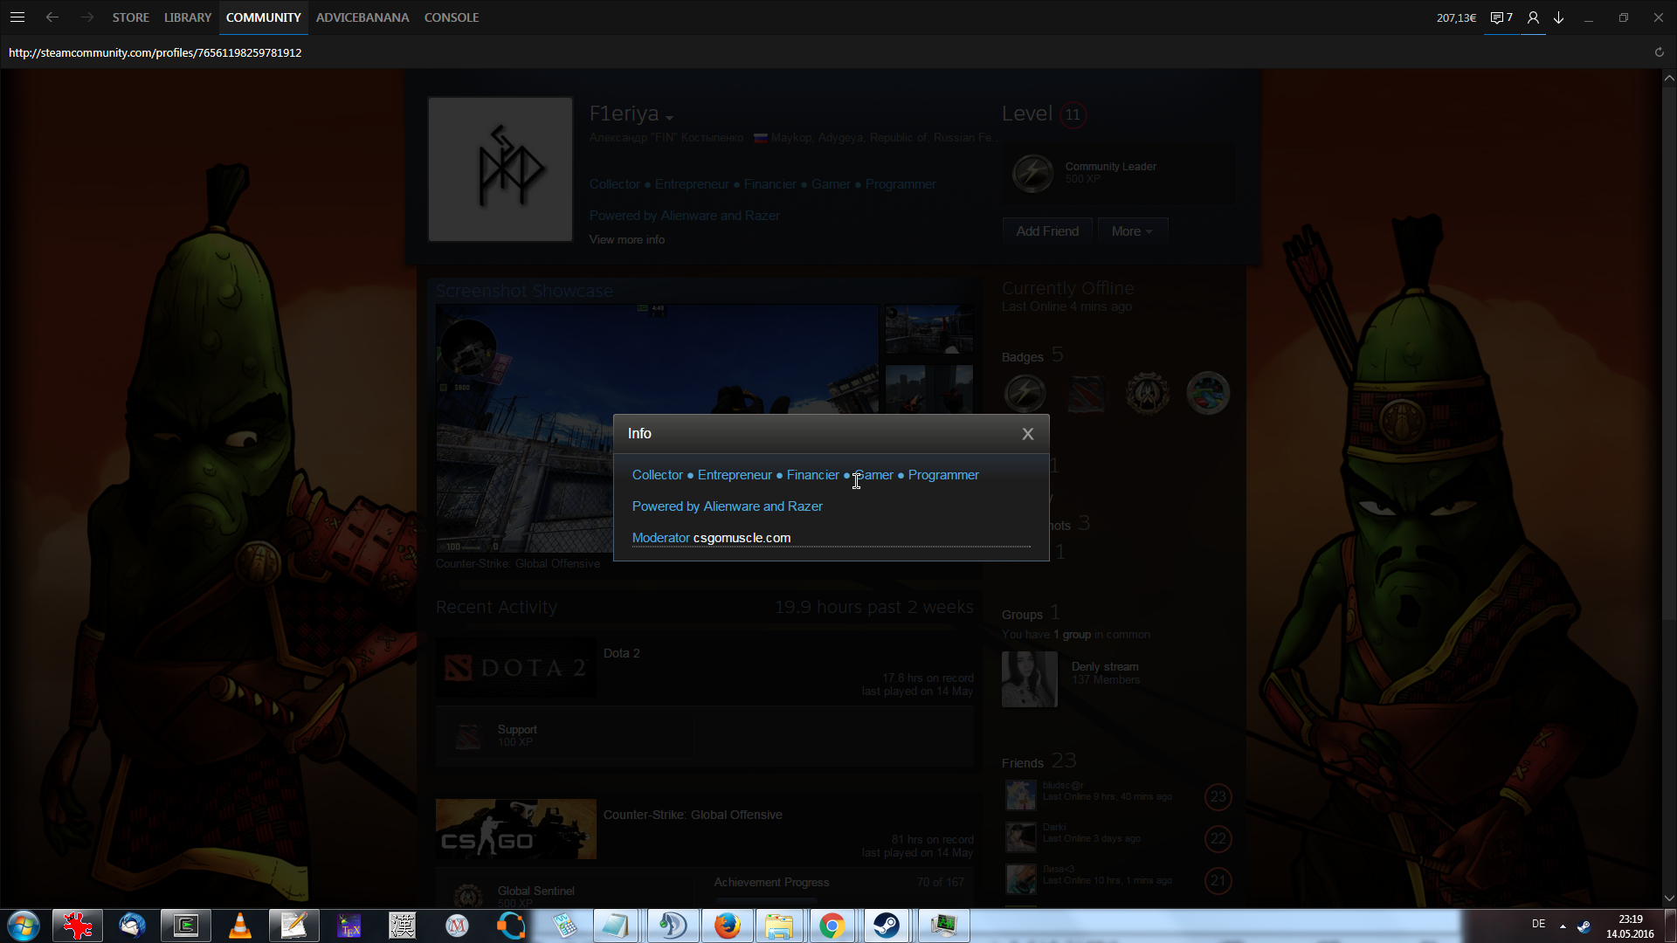
Task: Expand the F1eriya name dropdown arrow
Action: pos(669,117)
